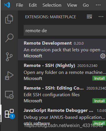Clear extensions search results icon

tap(89, 17)
